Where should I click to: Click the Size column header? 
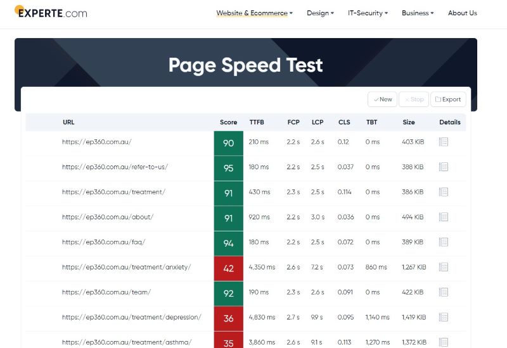coord(409,122)
